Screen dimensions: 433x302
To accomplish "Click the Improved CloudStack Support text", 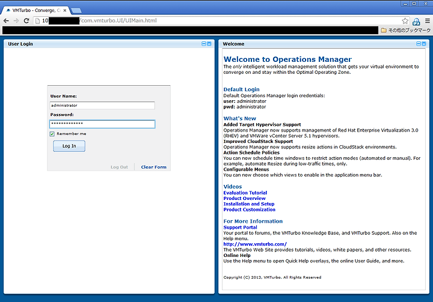I will [258, 141].
